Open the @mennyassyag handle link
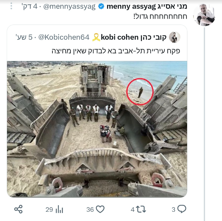Viewport: 222px width, 221px height. tap(69, 6)
